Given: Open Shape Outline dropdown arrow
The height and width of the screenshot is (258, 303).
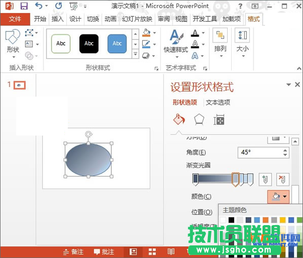Looking at the screenshot, I should coord(155,45).
